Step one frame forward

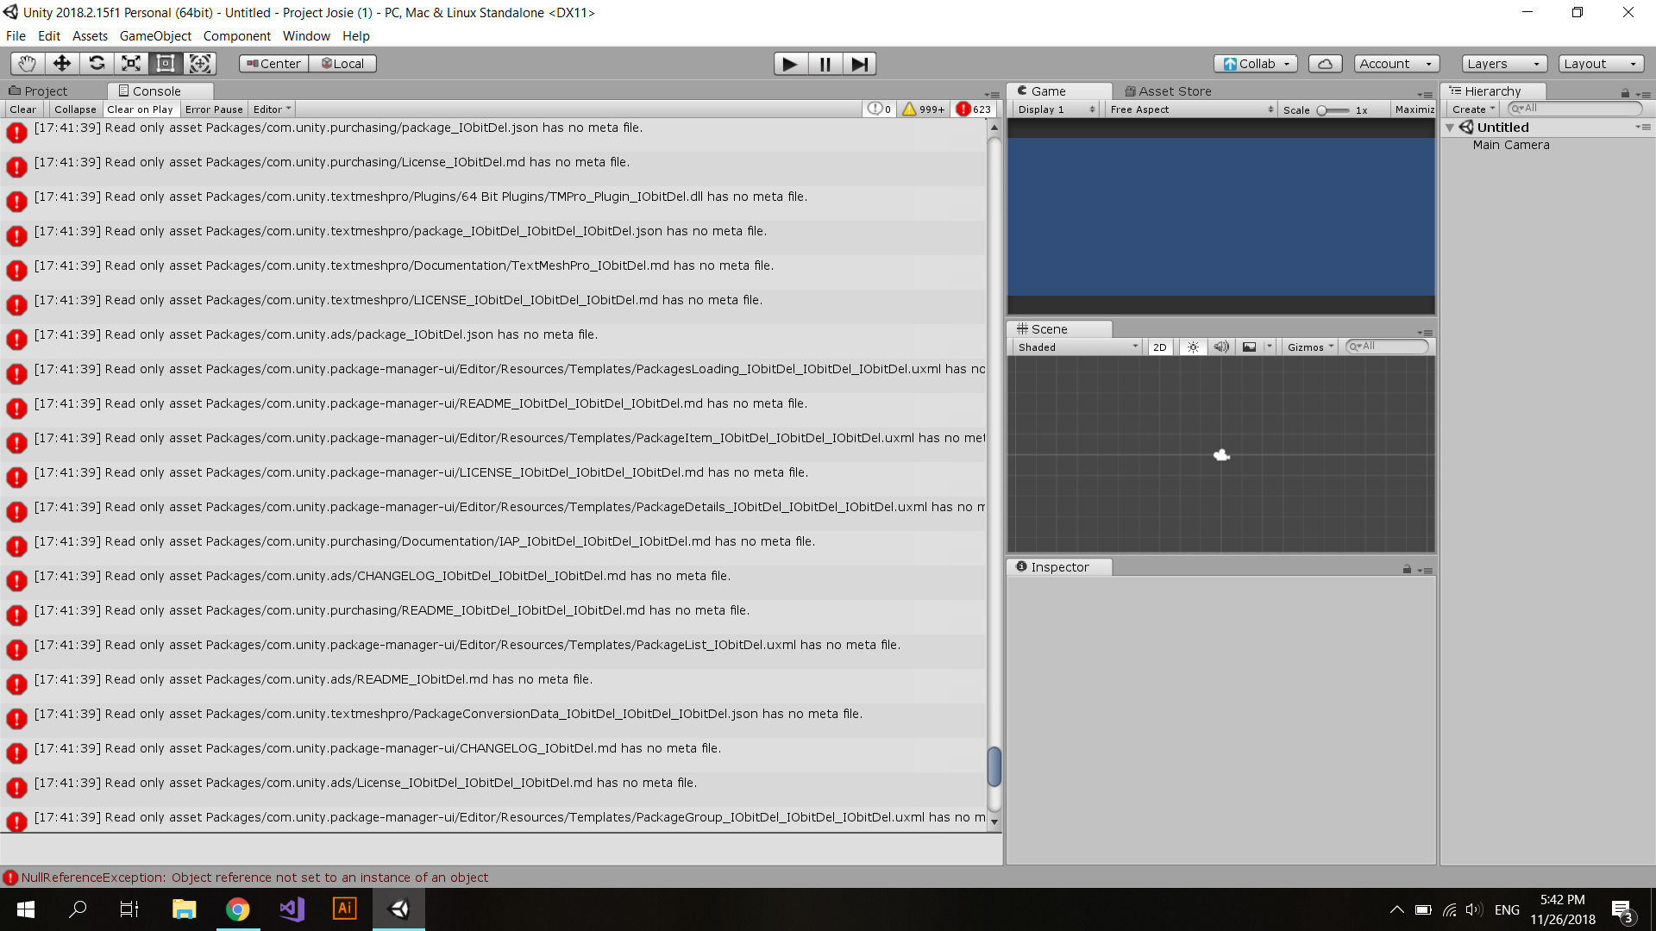click(859, 64)
